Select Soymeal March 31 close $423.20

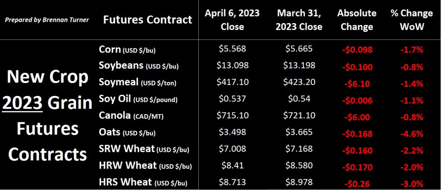click(x=299, y=82)
